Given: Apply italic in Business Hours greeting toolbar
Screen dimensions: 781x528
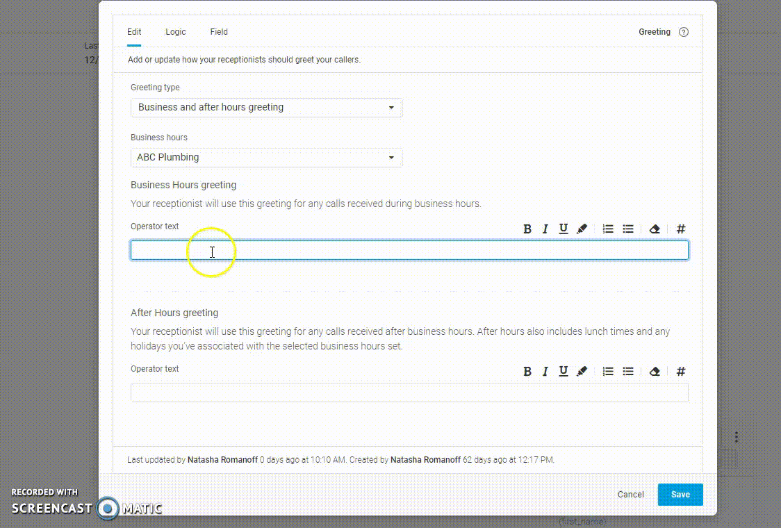Looking at the screenshot, I should (545, 229).
